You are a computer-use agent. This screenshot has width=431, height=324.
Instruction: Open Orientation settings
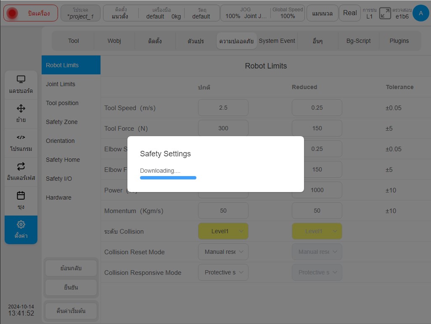tap(71, 141)
